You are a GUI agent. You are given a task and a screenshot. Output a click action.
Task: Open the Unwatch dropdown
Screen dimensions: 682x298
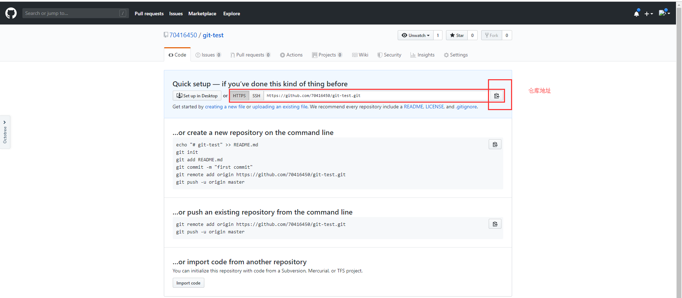click(x=415, y=35)
